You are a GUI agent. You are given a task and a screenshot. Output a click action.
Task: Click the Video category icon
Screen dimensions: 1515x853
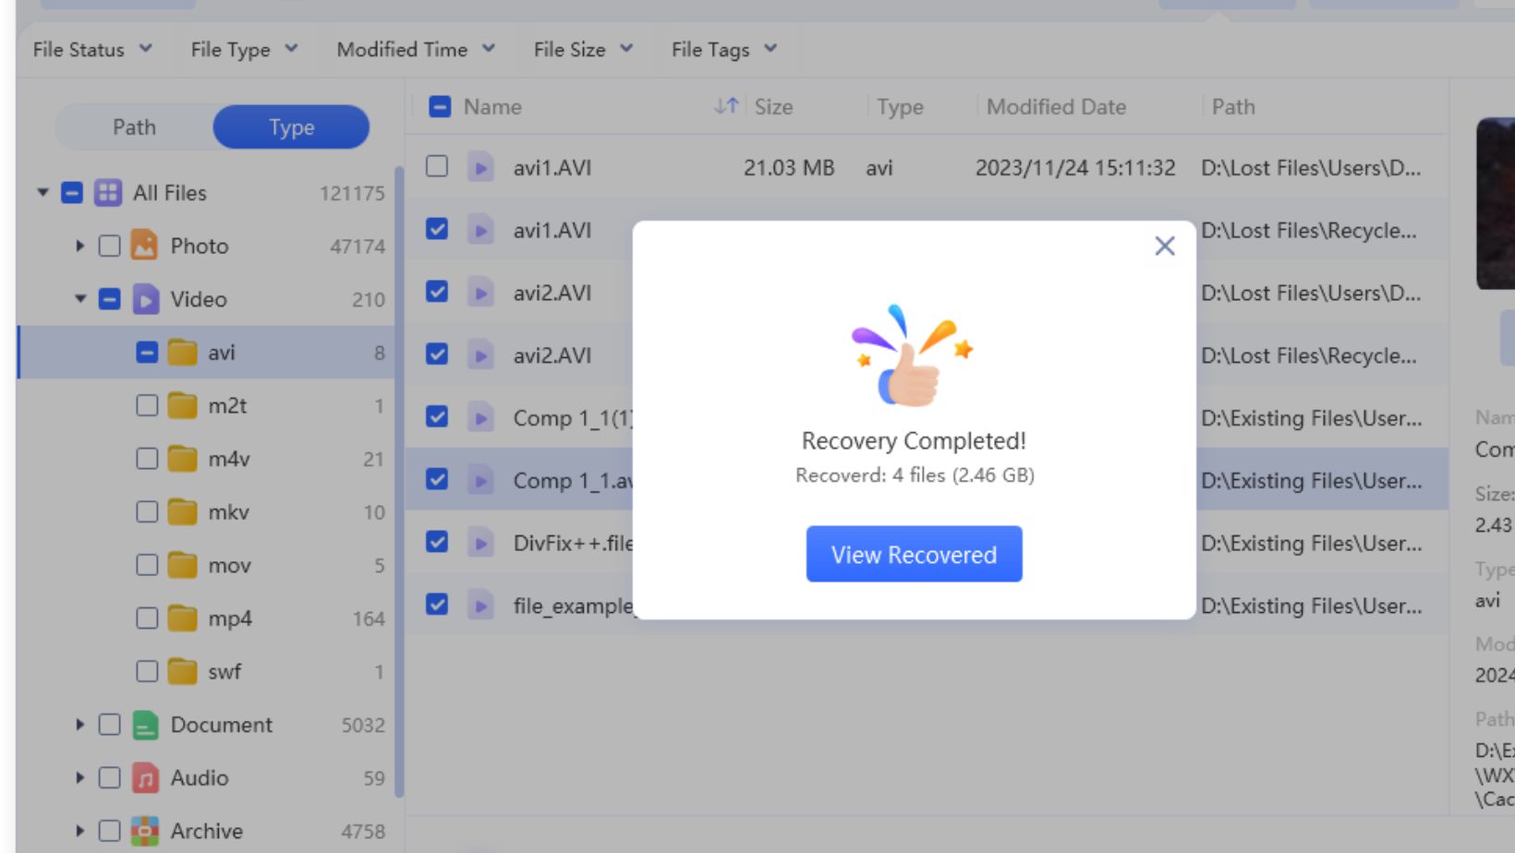[x=145, y=299]
